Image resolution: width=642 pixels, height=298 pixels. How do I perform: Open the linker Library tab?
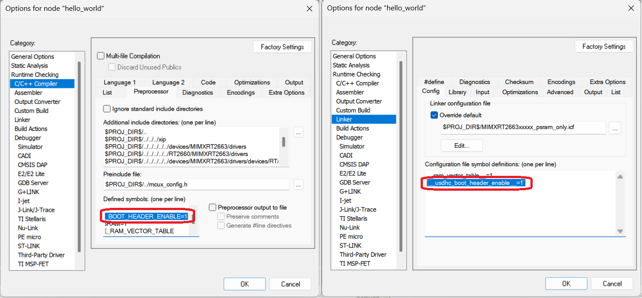(x=457, y=92)
